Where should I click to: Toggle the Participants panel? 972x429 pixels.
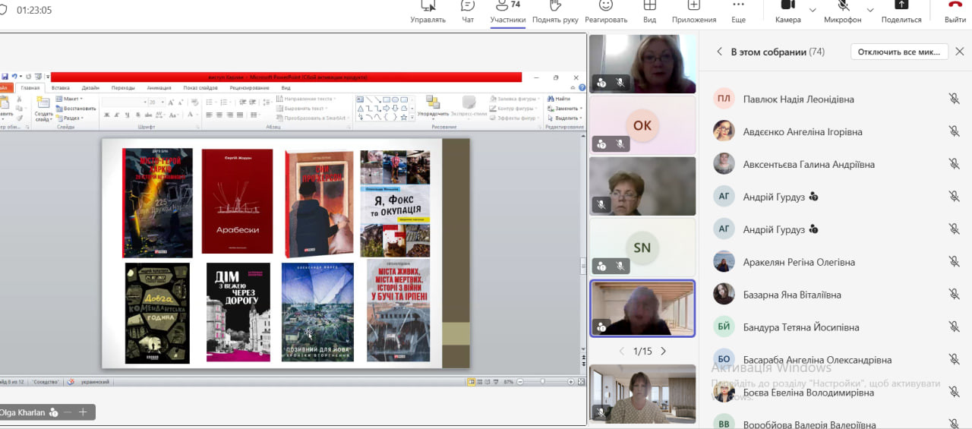[x=508, y=11]
